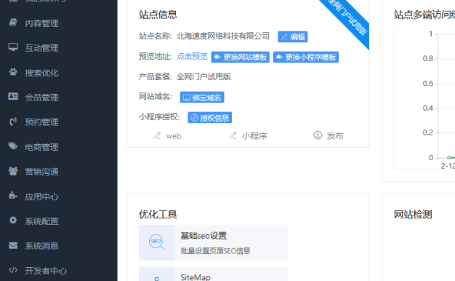The image size is (455, 281).
Task: Click the people icon beside 营销沟通
Action: click(x=13, y=171)
